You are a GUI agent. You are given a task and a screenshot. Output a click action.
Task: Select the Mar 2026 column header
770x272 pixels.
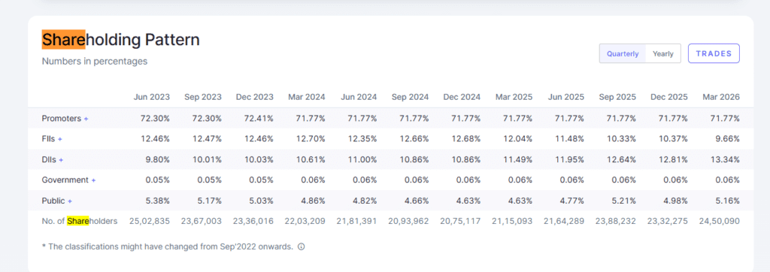pyautogui.click(x=721, y=97)
